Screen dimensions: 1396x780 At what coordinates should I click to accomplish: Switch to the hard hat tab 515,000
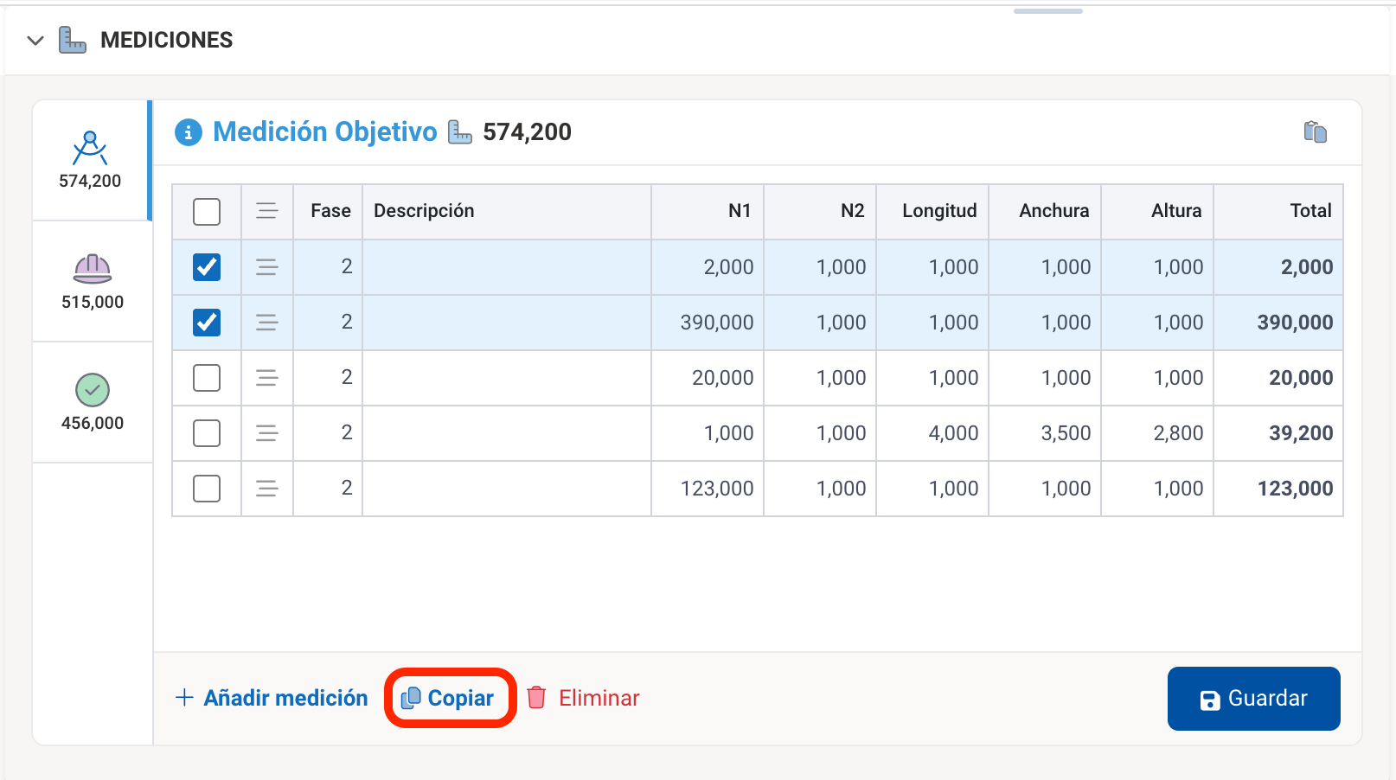pyautogui.click(x=93, y=281)
